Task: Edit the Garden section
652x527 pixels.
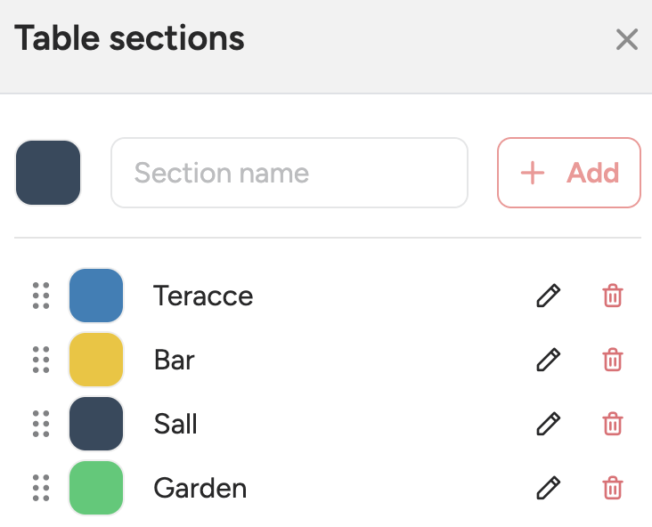Action: 549,488
